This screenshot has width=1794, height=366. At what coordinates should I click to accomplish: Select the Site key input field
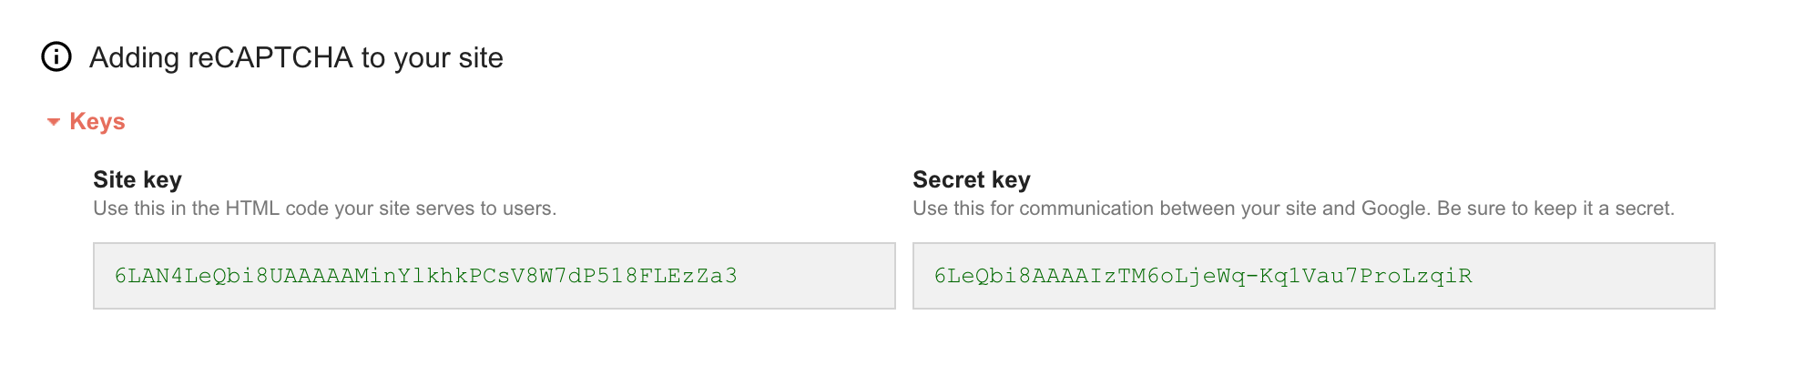tap(494, 276)
